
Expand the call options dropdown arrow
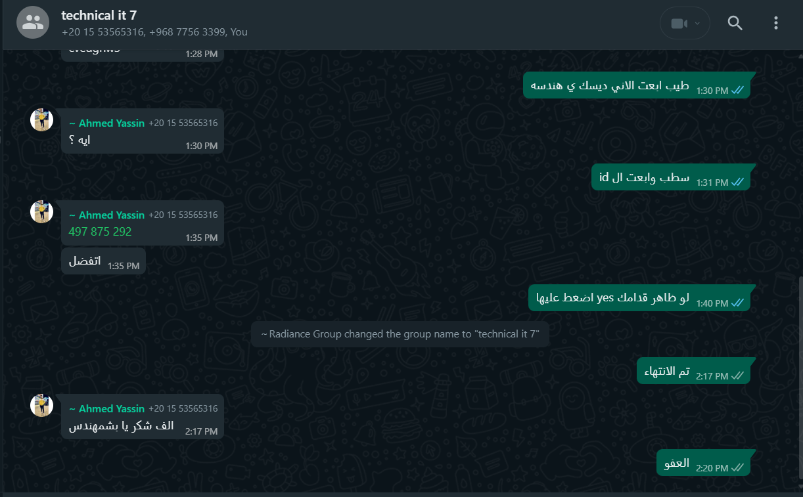click(697, 24)
